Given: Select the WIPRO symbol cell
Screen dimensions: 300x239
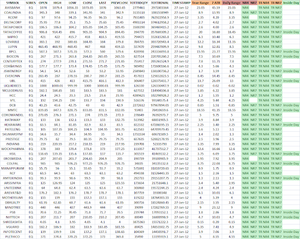Looking at the screenshot, I should pyautogui.click(x=13, y=37).
